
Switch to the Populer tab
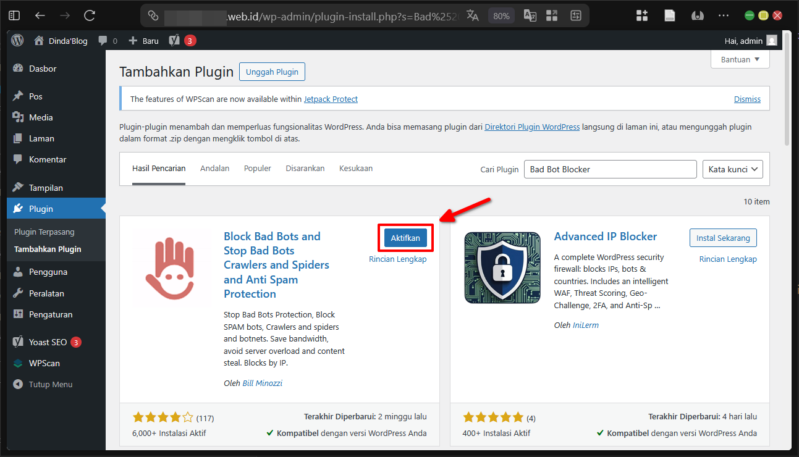258,168
